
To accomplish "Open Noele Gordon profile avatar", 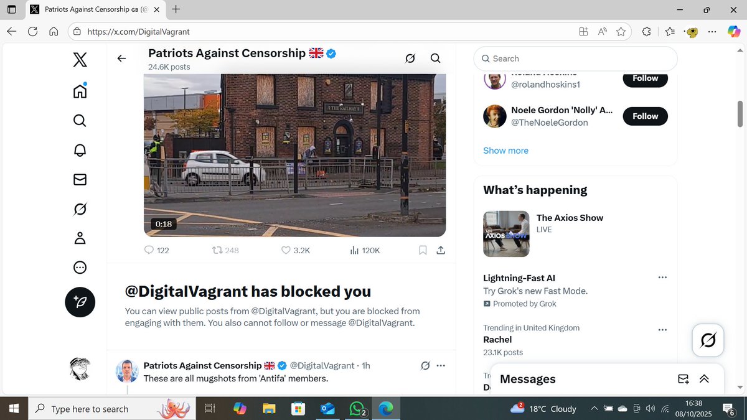I will (495, 116).
